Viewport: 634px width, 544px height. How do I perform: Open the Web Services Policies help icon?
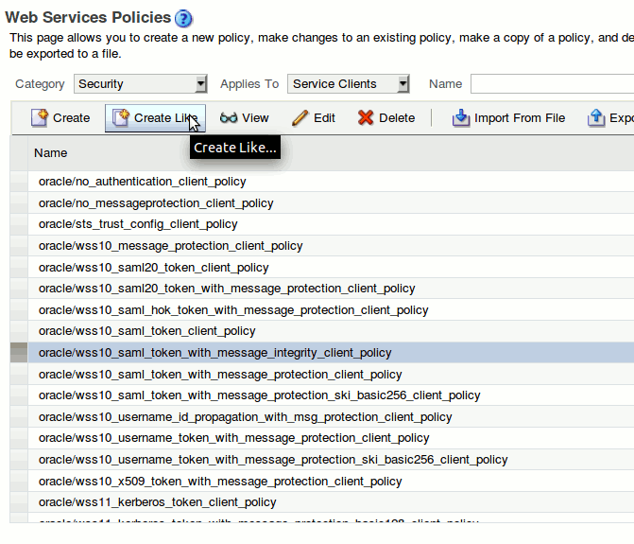tap(184, 18)
